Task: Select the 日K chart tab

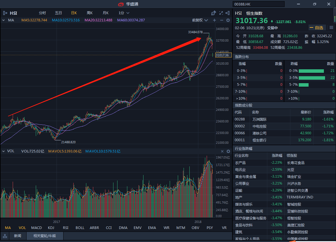Action: (x=74, y=13)
